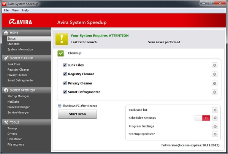Uncheck the Registry Cleaner checkbox
The height and width of the screenshot is (154, 228).
coord(65,74)
